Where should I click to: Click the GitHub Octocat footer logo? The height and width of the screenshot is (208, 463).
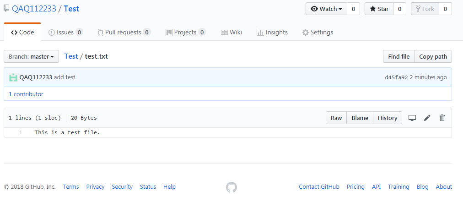coord(231,187)
